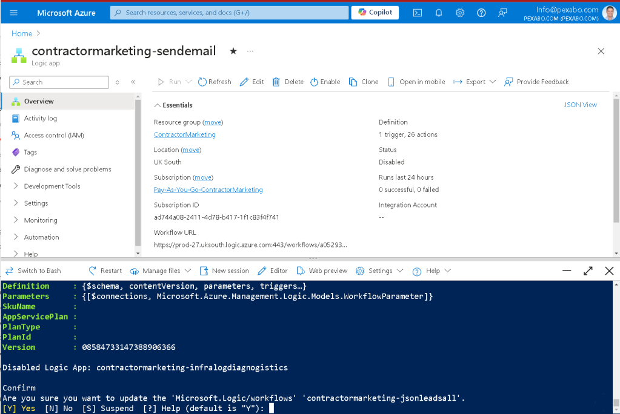Open the account profile avatar
Screen dimensions: 620x414
609,13
